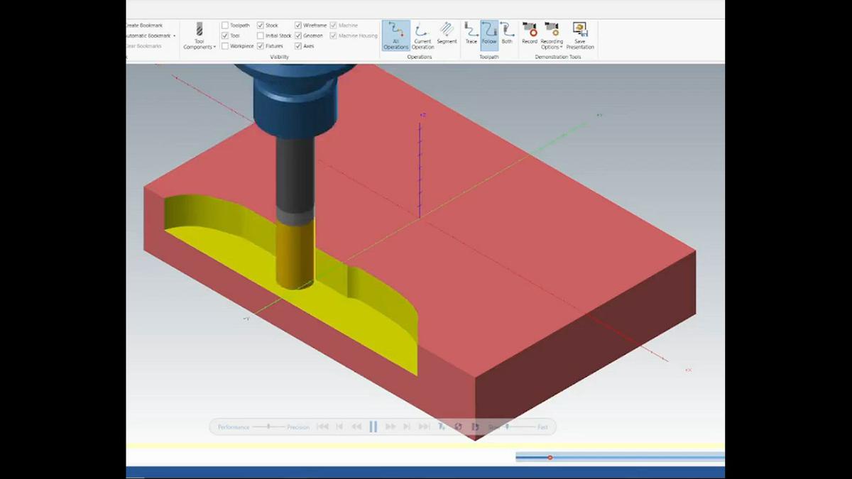Open the Tool Components dropdown
852x479 pixels.
coord(200,37)
